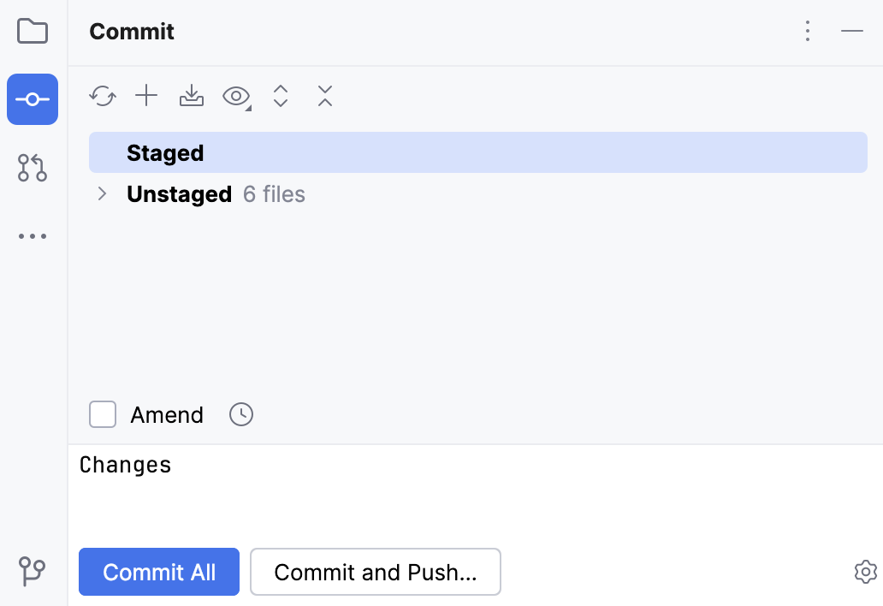Expand the Unstaged files group
This screenshot has width=883, height=606.
[x=101, y=193]
